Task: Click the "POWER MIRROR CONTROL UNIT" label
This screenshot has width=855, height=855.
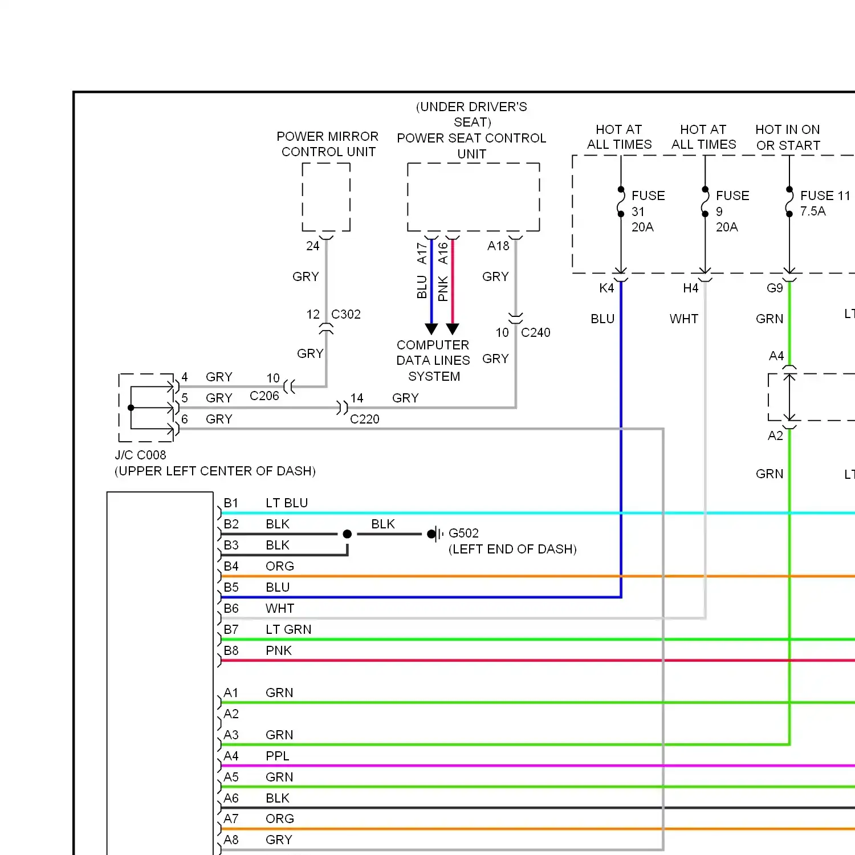Action: [x=328, y=144]
